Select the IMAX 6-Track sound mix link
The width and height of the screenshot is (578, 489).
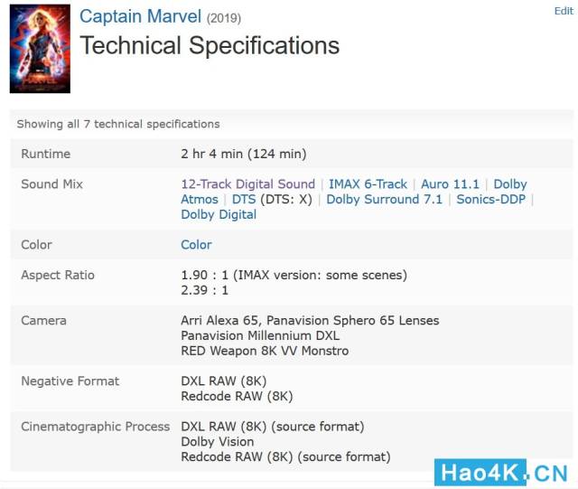click(x=368, y=184)
